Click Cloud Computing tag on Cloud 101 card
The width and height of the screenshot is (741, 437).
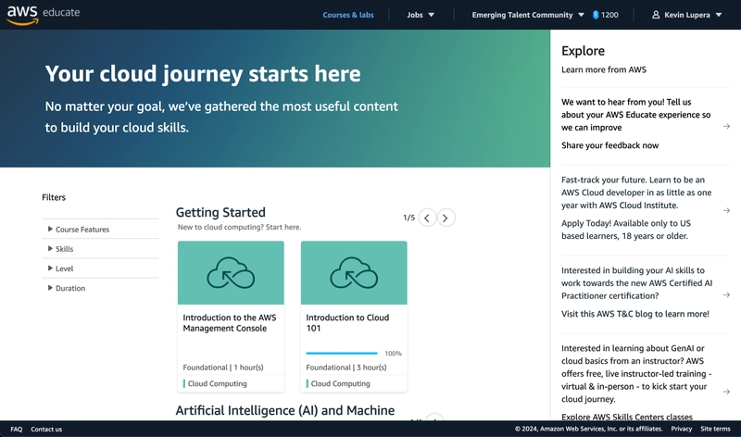point(340,383)
